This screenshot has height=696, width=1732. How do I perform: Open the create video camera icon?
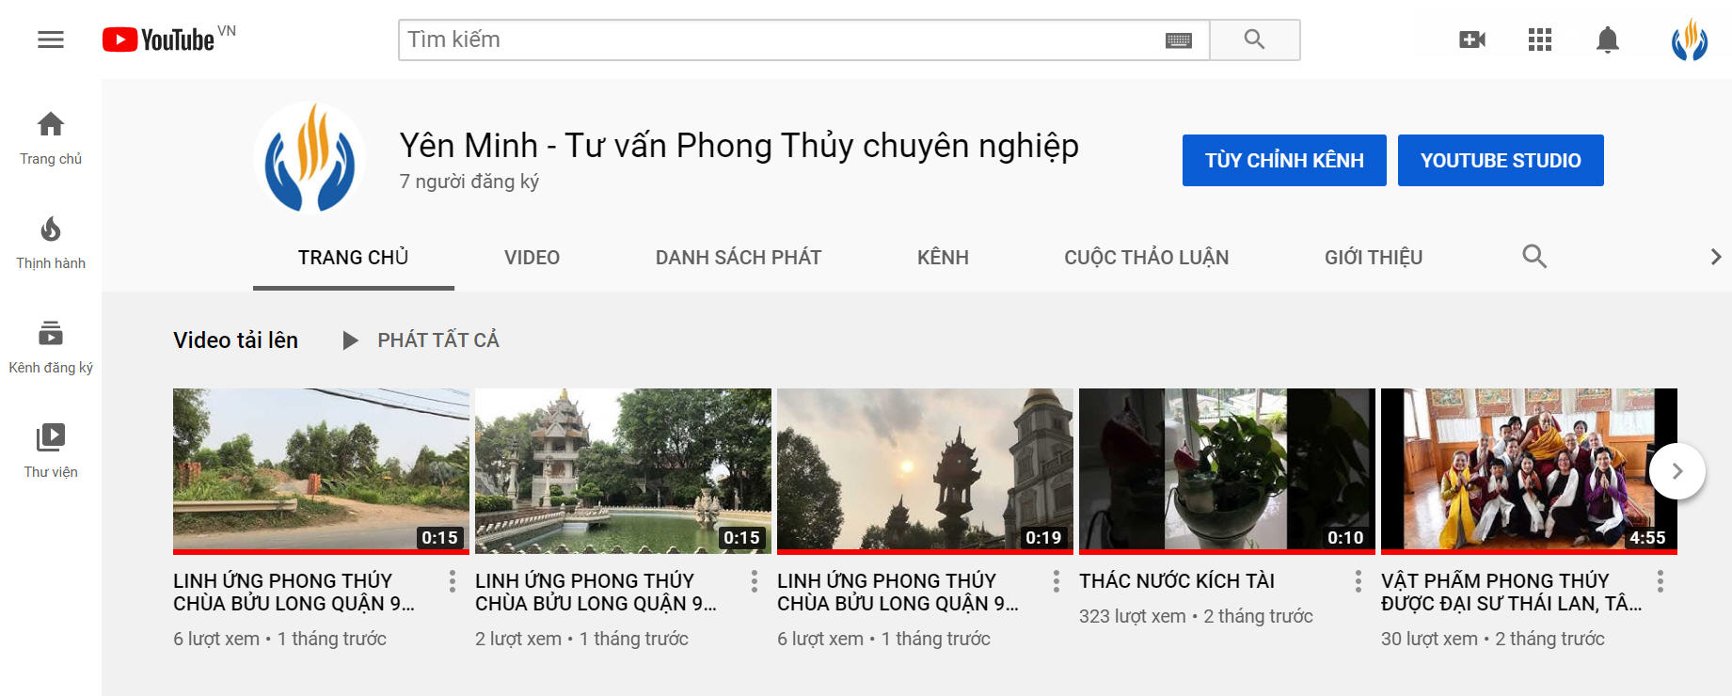click(1472, 40)
